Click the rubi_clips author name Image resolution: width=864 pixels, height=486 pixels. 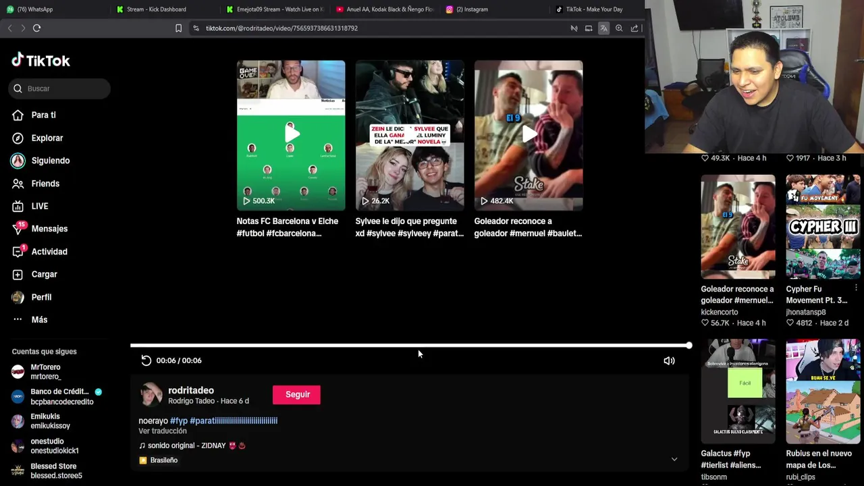[x=801, y=477]
